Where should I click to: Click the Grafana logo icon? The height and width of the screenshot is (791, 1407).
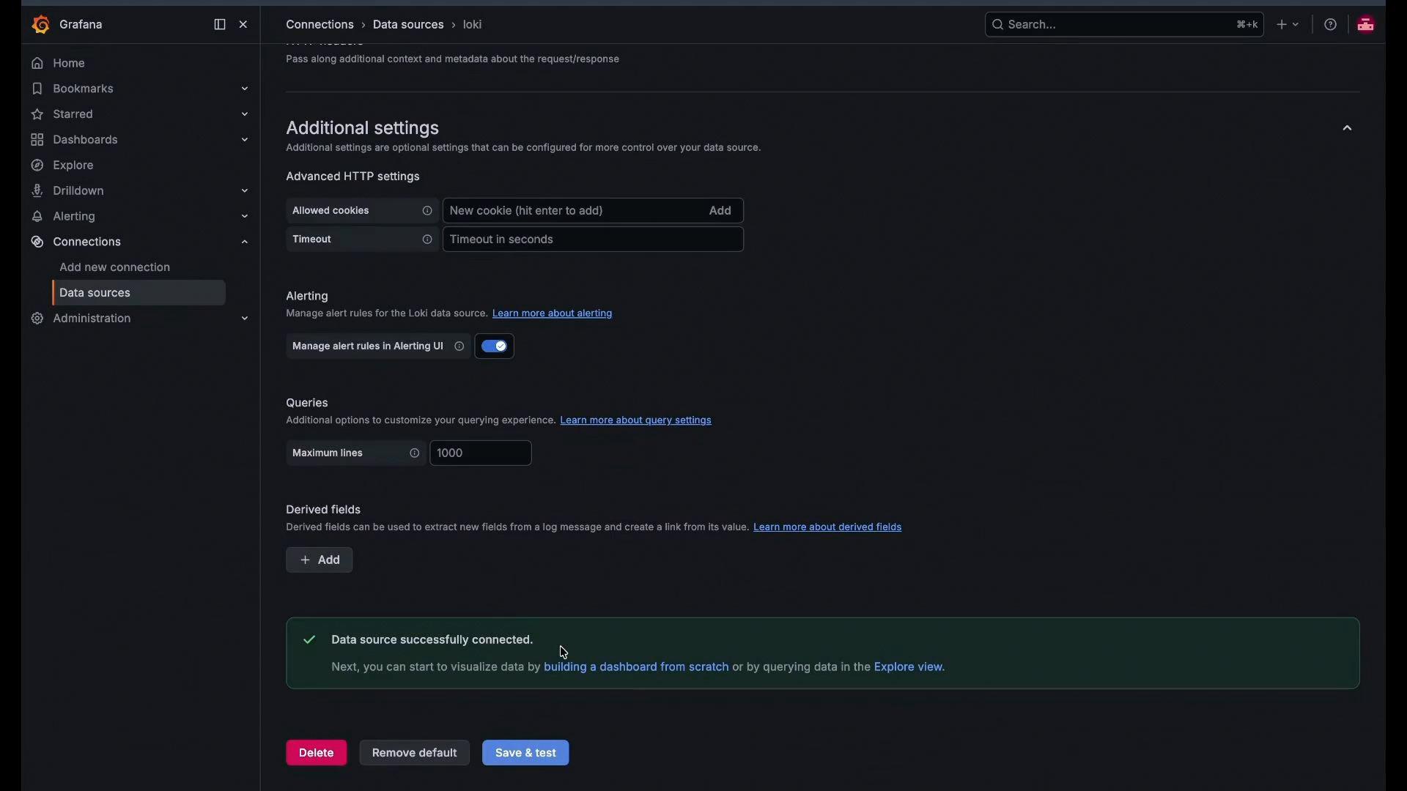pyautogui.click(x=41, y=25)
